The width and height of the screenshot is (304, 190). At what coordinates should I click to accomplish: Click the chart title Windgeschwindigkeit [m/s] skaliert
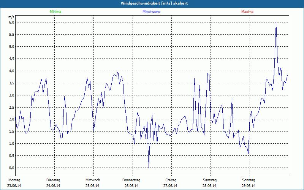pyautogui.click(x=154, y=3)
